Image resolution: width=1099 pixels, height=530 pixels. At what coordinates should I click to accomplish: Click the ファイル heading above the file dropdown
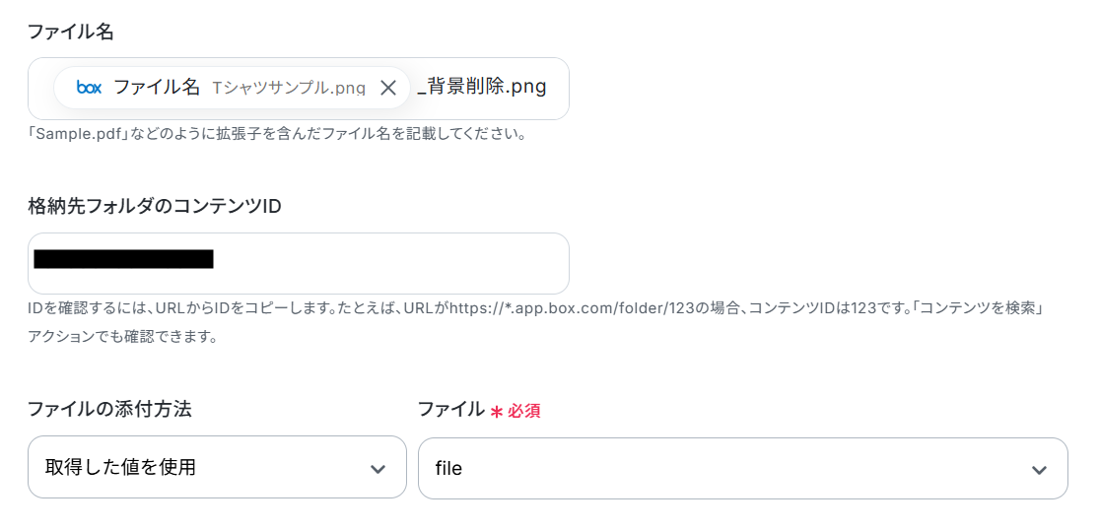coord(450,409)
